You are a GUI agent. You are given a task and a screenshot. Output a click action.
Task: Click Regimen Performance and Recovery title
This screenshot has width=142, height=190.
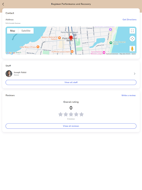pos(71,4)
